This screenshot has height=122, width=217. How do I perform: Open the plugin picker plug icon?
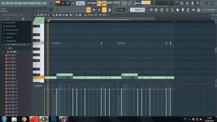click(183, 10)
